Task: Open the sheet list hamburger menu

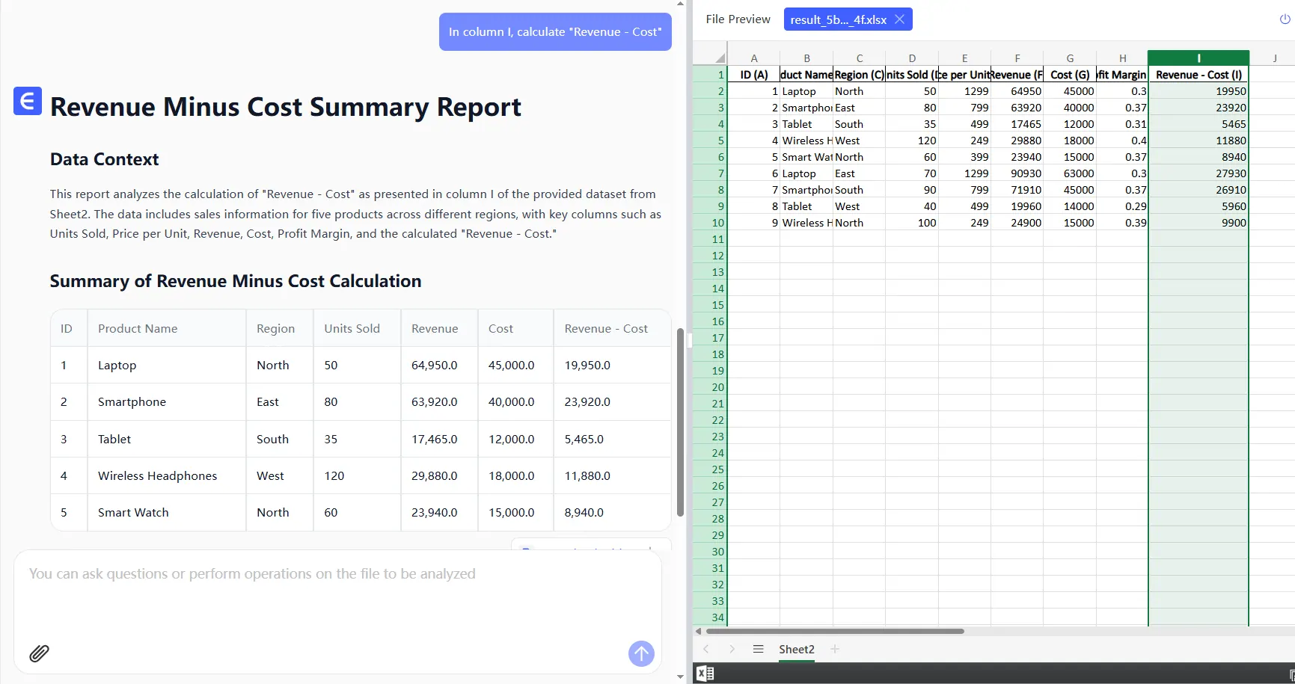Action: [758, 649]
